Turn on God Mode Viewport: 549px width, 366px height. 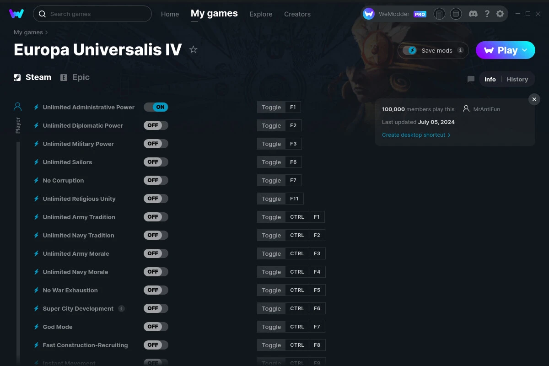point(156,326)
